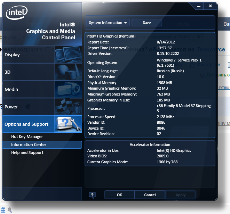Screen dimensions: 230x214
Task: Click the Save button
Action: click(x=147, y=23)
